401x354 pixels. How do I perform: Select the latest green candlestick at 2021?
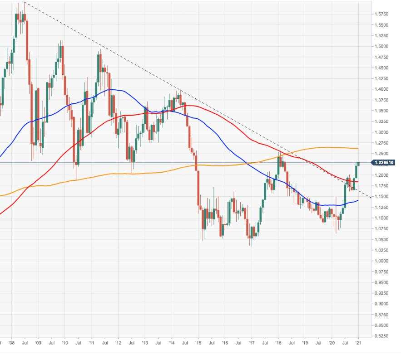coord(359,164)
